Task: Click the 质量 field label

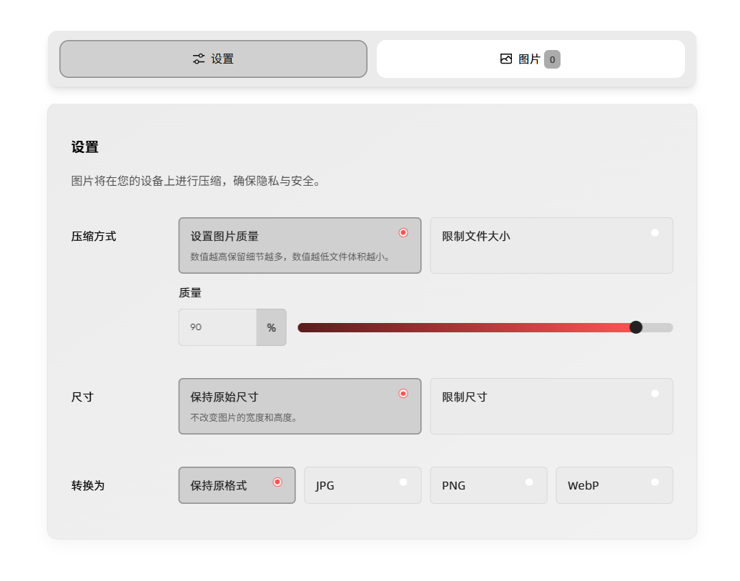Action: click(190, 293)
